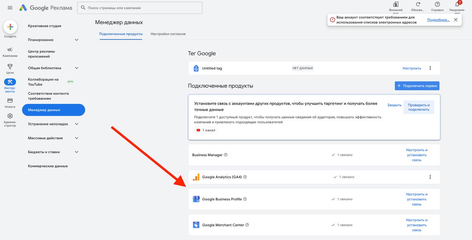Open Коммерческие данные in sidebar
Screen dimensions: 472x240
click(x=48, y=166)
